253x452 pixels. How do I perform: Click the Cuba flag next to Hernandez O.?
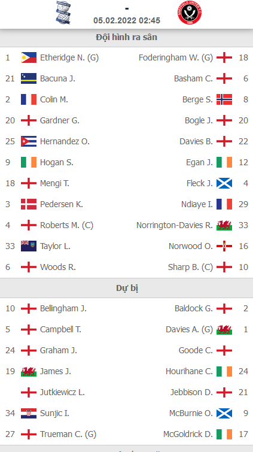(29, 141)
